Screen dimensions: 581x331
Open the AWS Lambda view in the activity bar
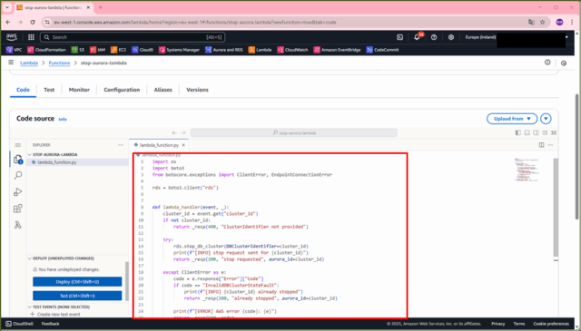[x=18, y=225]
